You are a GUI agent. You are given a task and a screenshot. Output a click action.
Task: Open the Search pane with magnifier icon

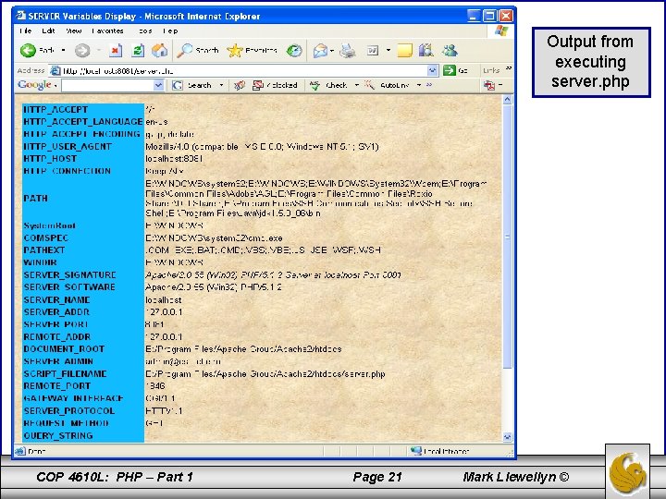[185, 51]
